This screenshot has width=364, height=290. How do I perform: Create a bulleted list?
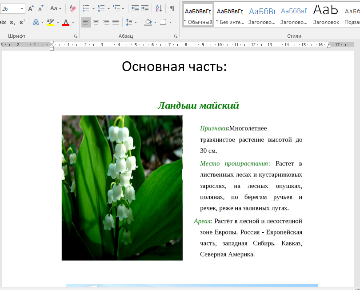point(86,8)
